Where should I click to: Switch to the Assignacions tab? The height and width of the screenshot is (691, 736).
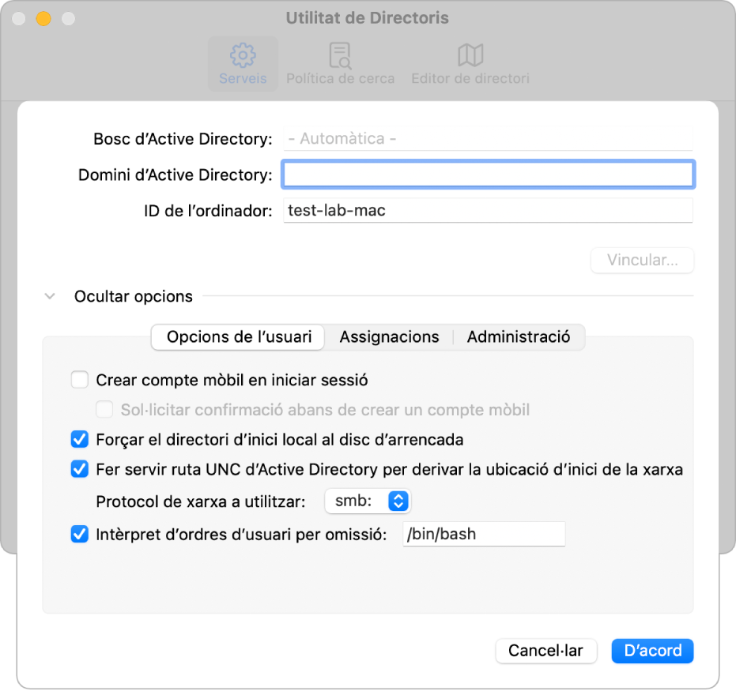(x=389, y=337)
